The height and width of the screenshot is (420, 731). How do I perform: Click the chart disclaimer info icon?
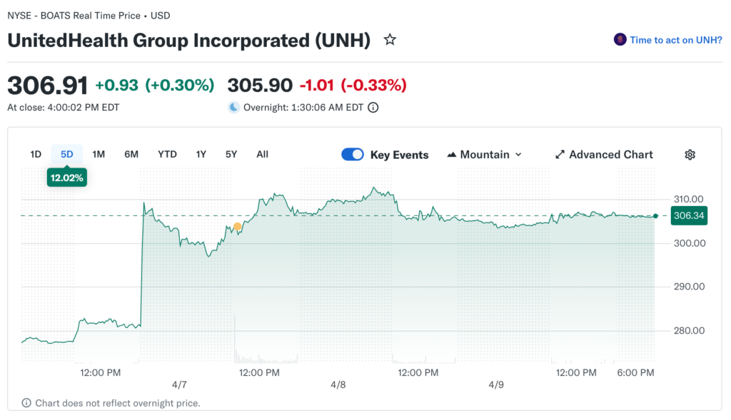point(26,403)
